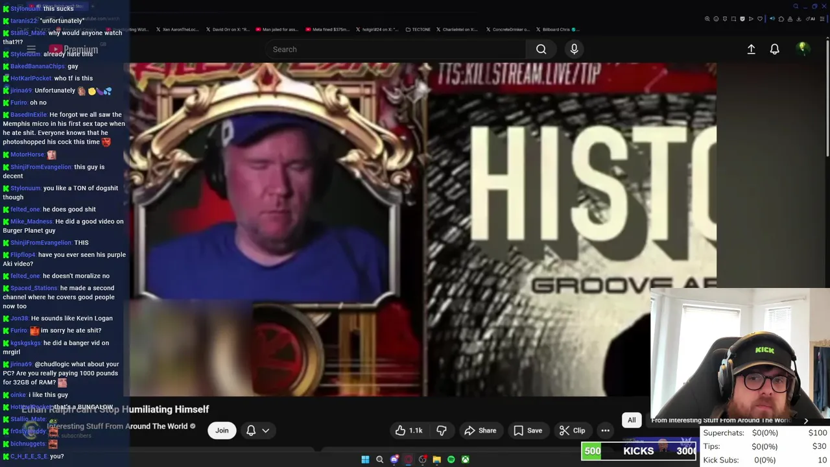Click chat username 'C_H_E_E_S_E'
Viewport: 830px width, 467px height.
[29, 457]
